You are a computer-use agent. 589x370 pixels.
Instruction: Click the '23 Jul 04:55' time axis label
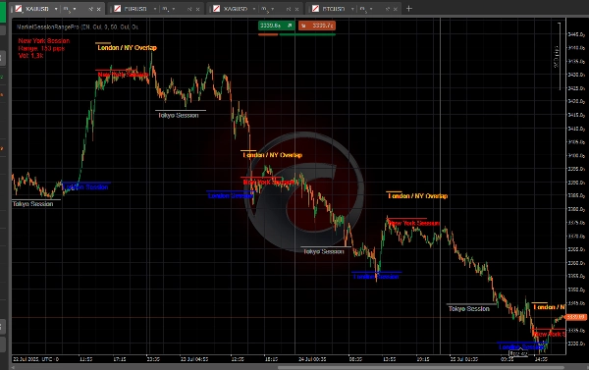point(194,359)
